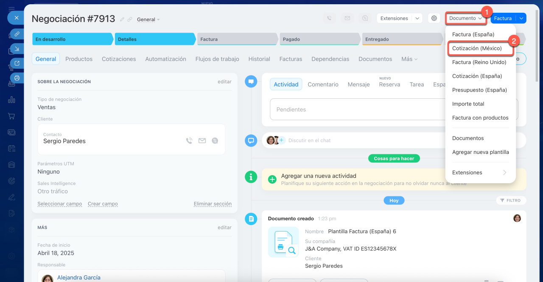
Task: Open the Documento dropdown
Action: [x=465, y=18]
